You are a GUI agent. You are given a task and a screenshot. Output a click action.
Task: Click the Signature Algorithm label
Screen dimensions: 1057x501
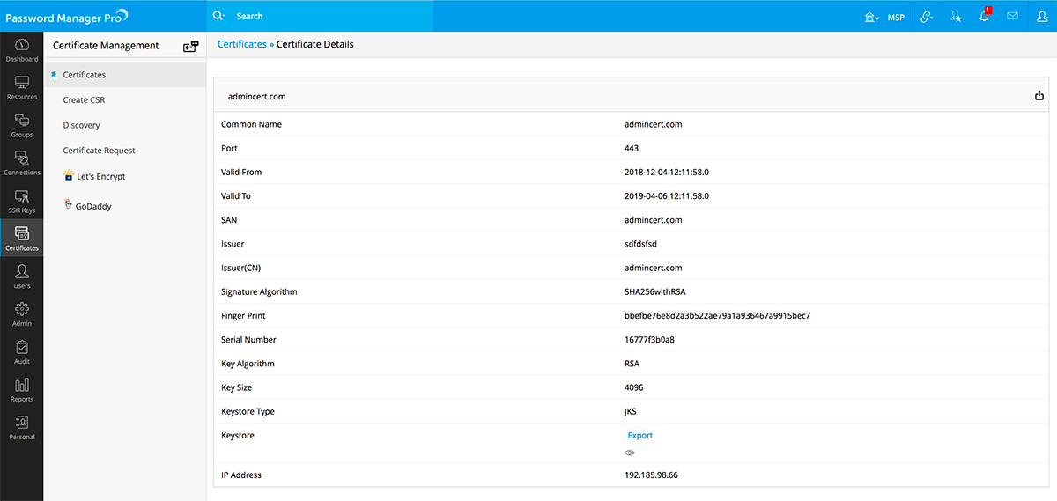pos(259,291)
